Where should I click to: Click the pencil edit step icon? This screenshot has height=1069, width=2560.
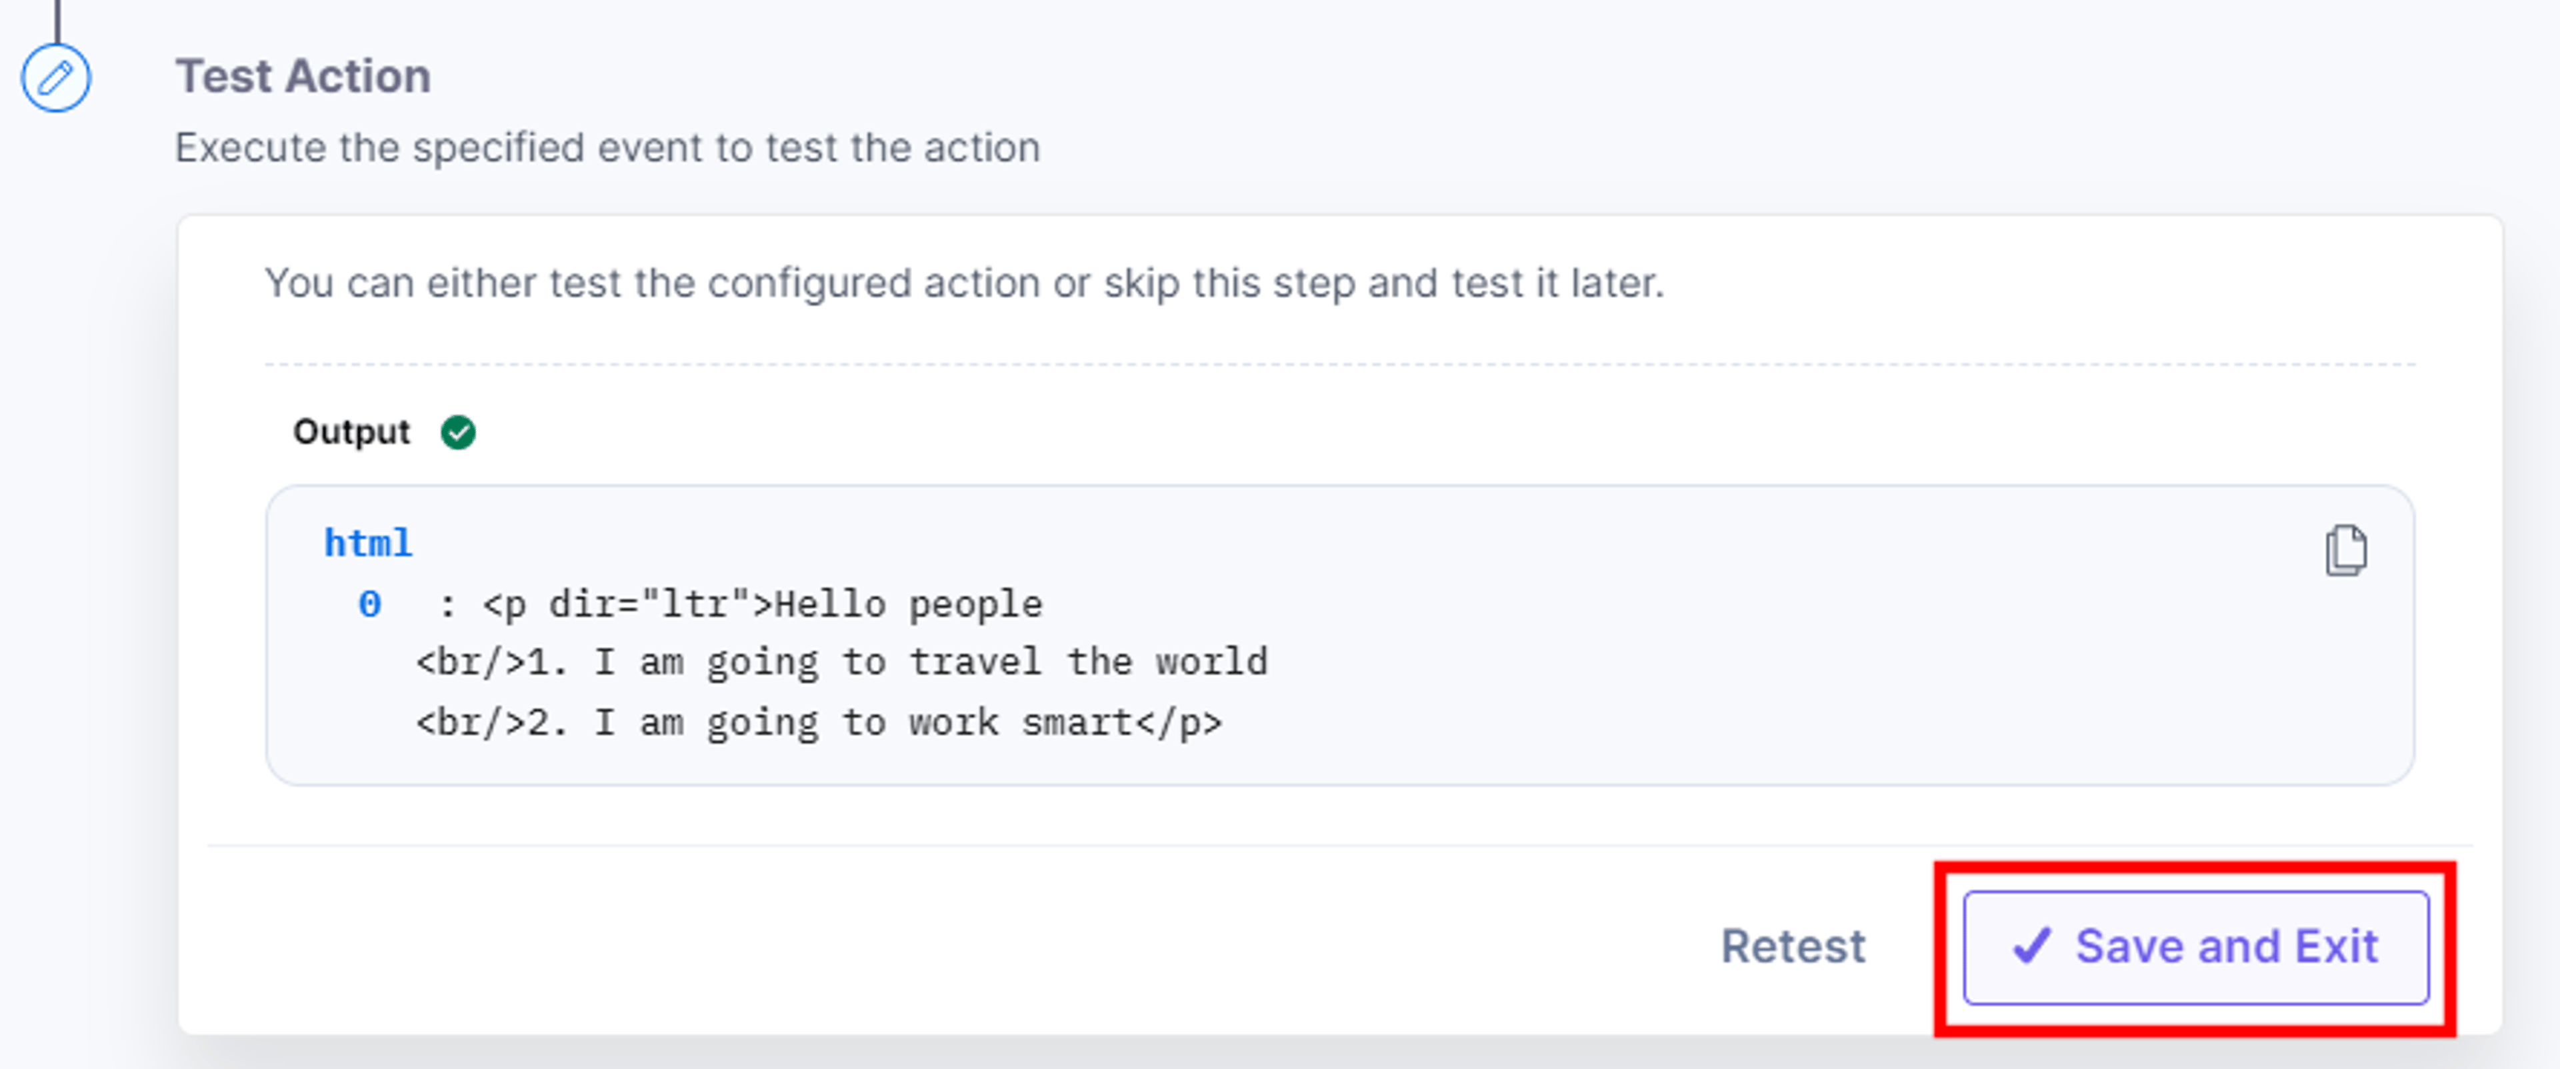(55, 77)
